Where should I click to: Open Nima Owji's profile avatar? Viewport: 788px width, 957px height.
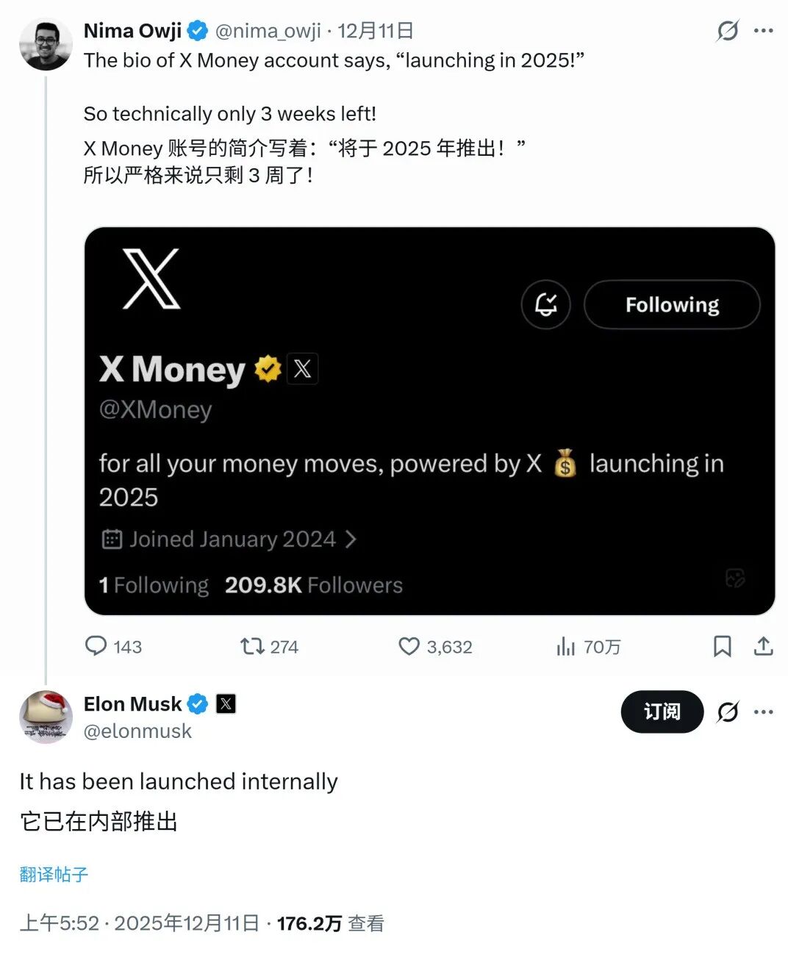(46, 44)
